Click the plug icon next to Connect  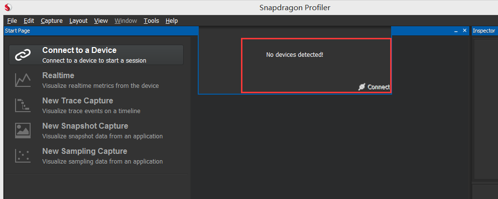coord(362,87)
